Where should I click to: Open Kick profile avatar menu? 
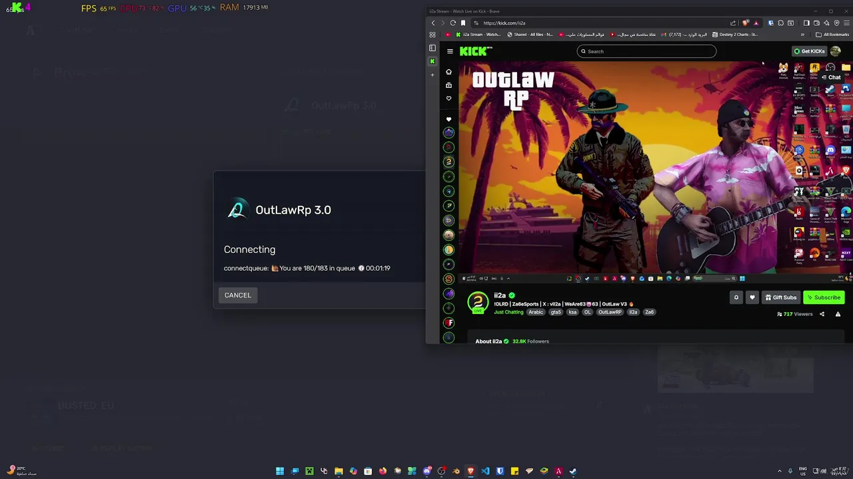tap(836, 51)
